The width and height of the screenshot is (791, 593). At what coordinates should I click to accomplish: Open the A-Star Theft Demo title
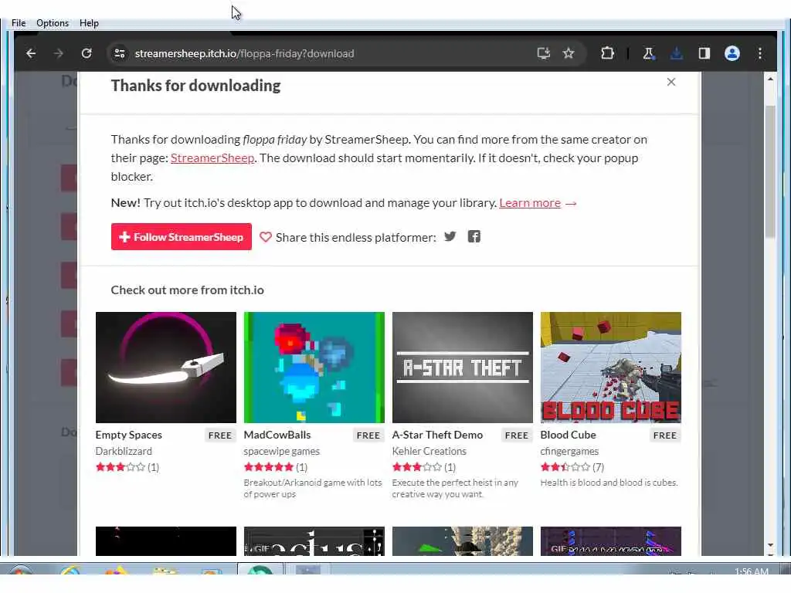pyautogui.click(x=437, y=435)
